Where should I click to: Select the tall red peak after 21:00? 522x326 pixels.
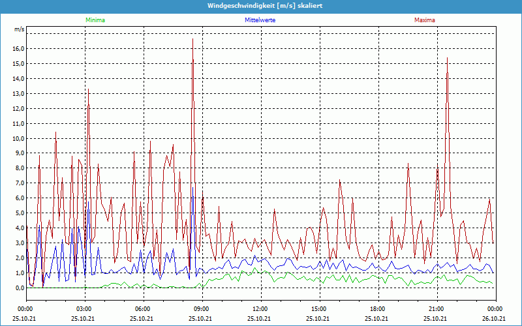click(447, 59)
